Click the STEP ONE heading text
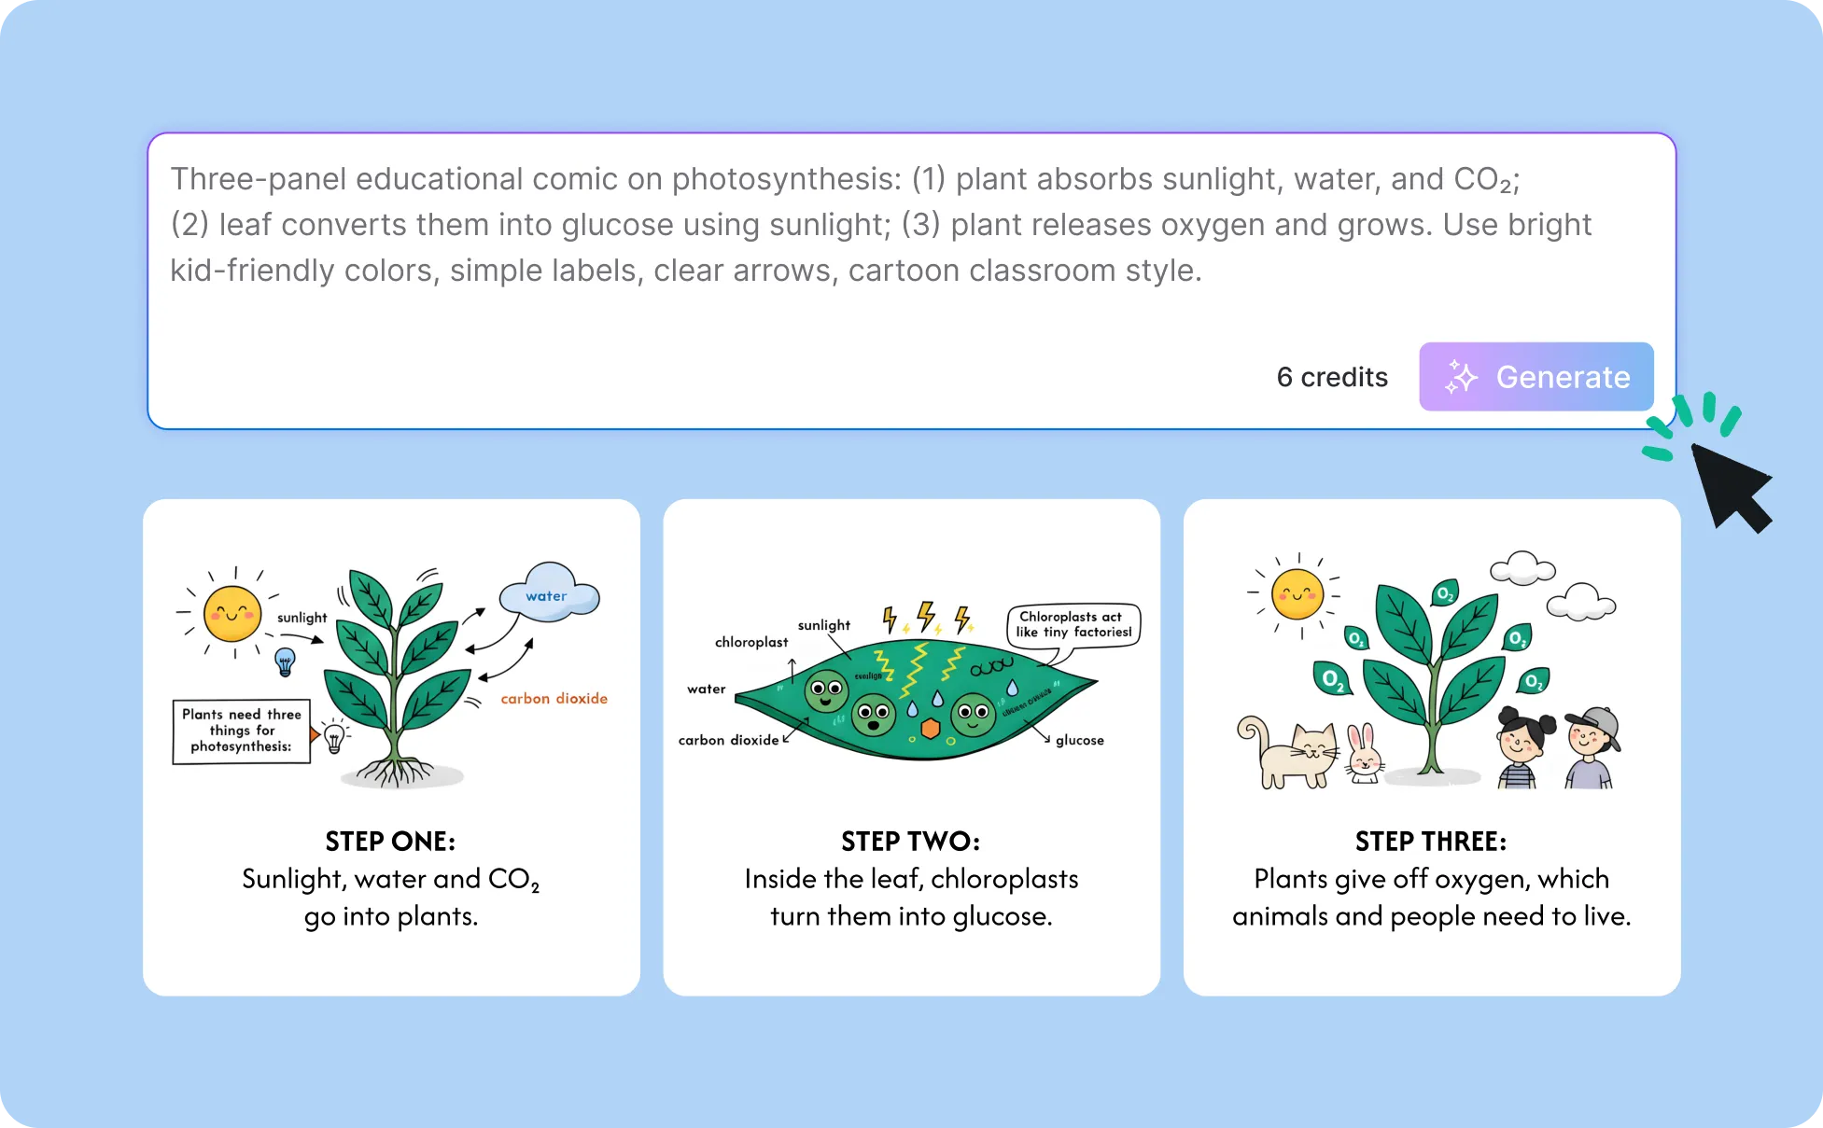This screenshot has height=1128, width=1823. 390,841
